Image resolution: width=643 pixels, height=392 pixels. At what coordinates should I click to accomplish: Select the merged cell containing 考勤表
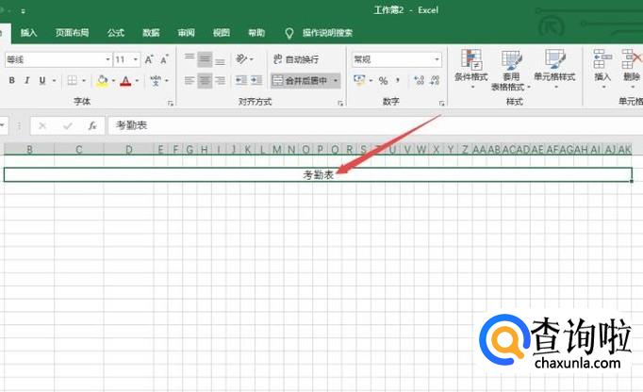[319, 174]
